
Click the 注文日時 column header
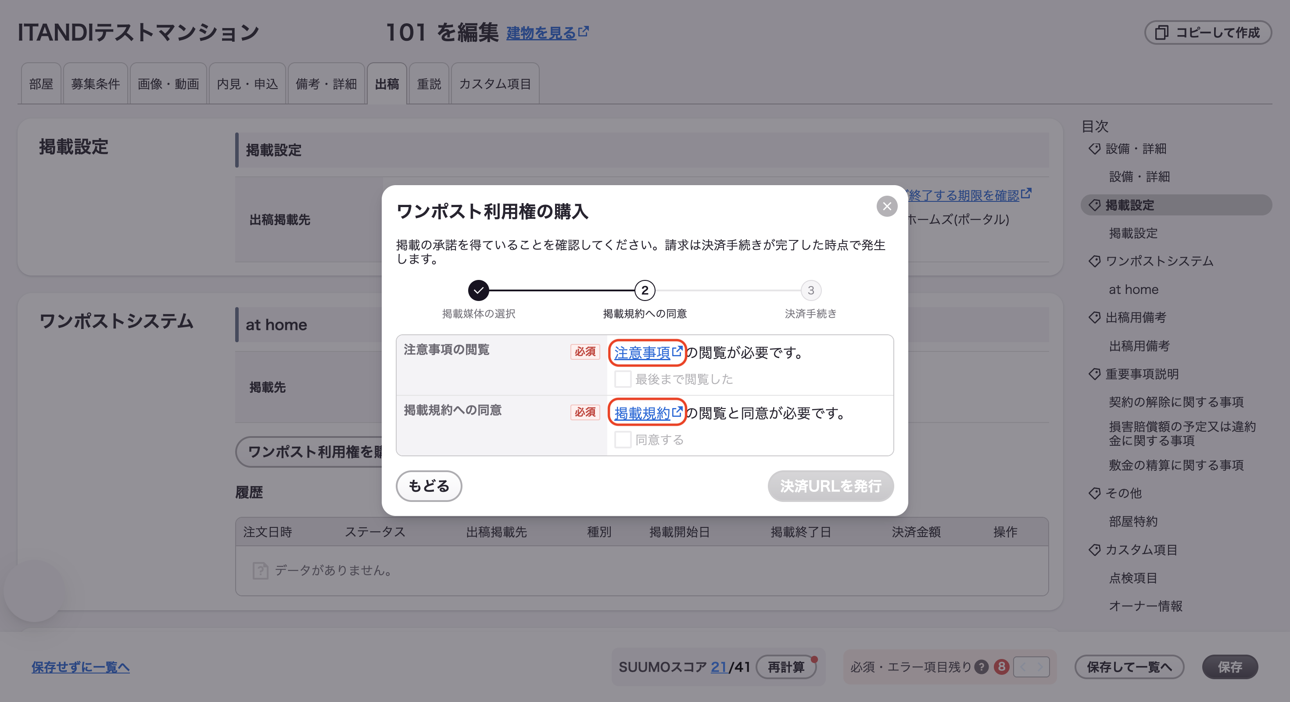(267, 532)
